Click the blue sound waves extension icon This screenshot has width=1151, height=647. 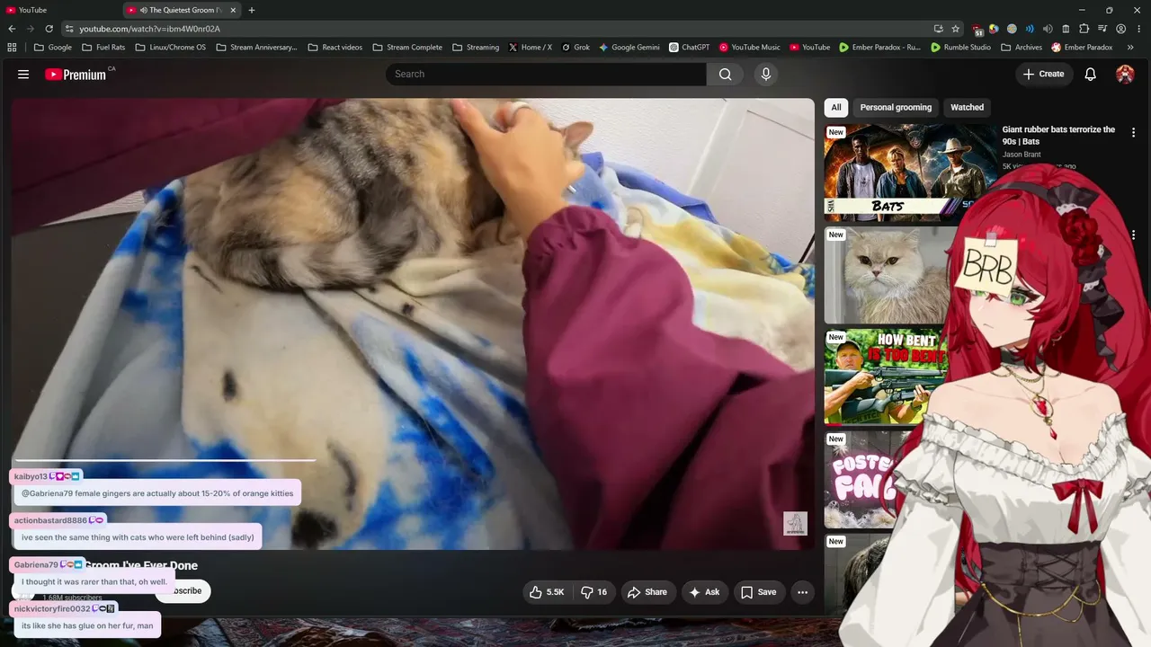tap(1030, 29)
